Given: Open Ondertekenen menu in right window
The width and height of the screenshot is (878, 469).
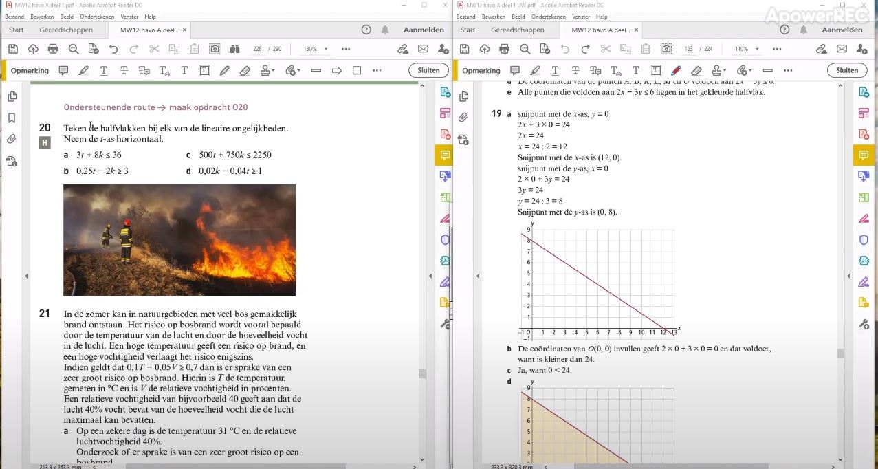Looking at the screenshot, I should [x=549, y=17].
